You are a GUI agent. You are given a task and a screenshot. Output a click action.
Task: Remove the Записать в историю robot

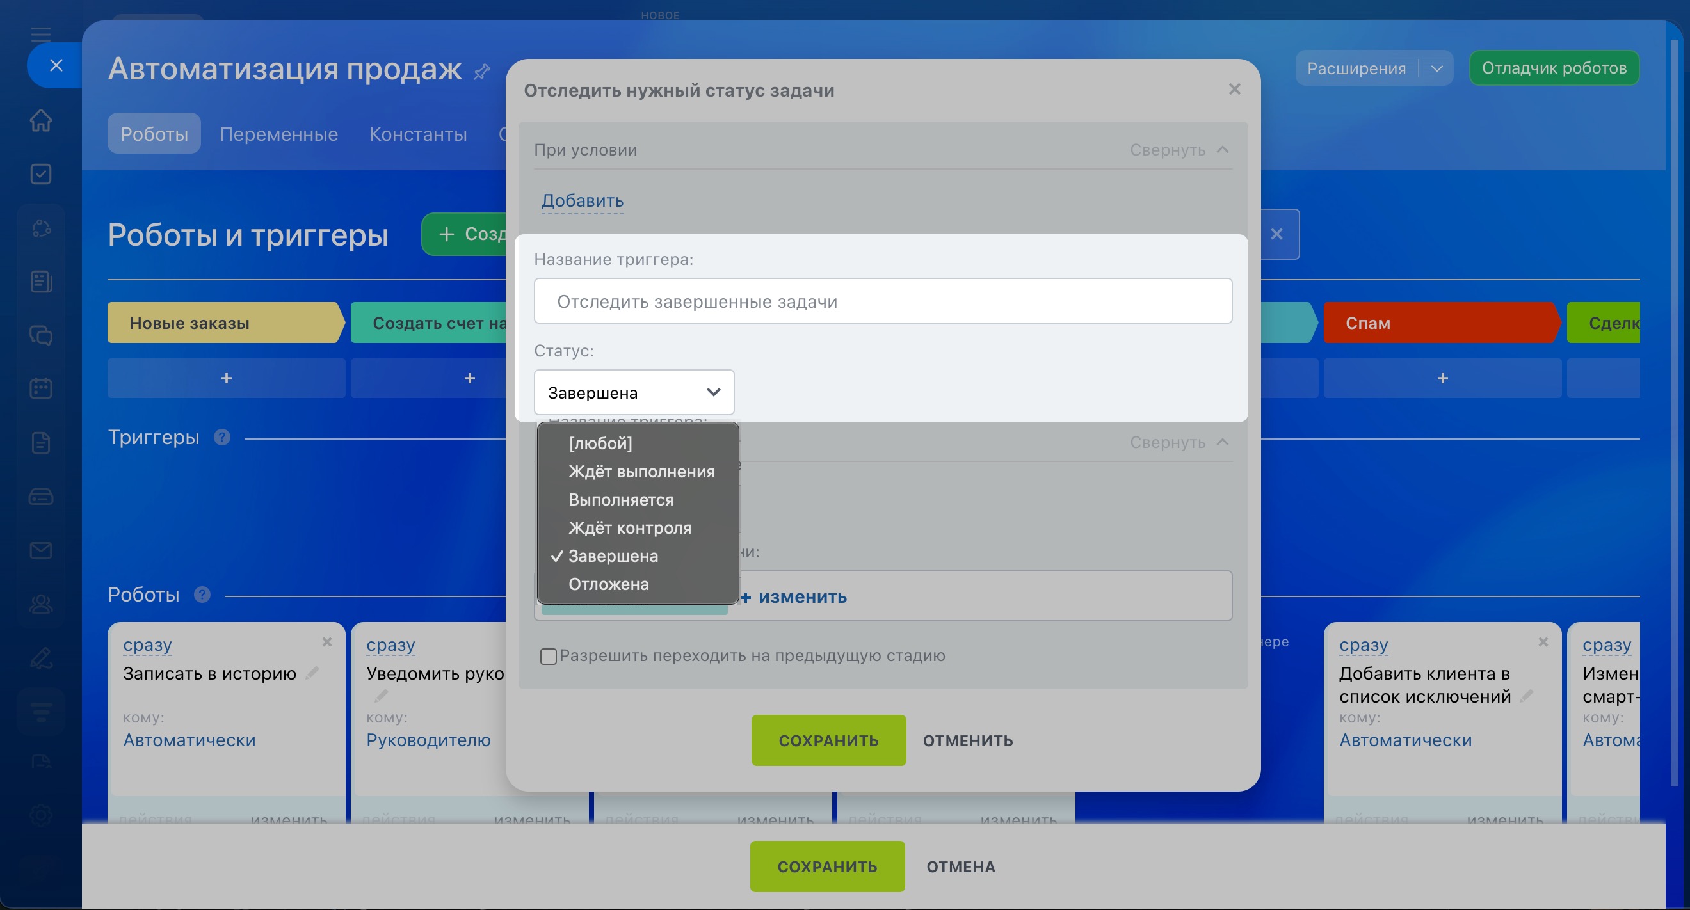326,642
